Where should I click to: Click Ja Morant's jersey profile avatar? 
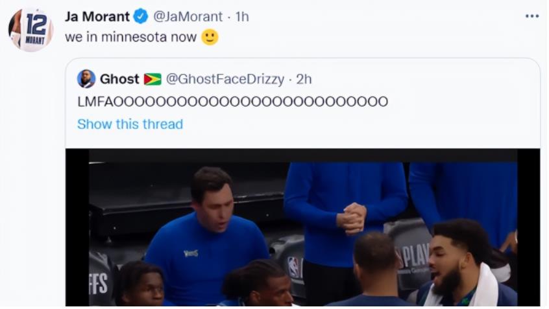pyautogui.click(x=30, y=30)
